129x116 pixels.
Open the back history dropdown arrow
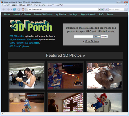6,9
